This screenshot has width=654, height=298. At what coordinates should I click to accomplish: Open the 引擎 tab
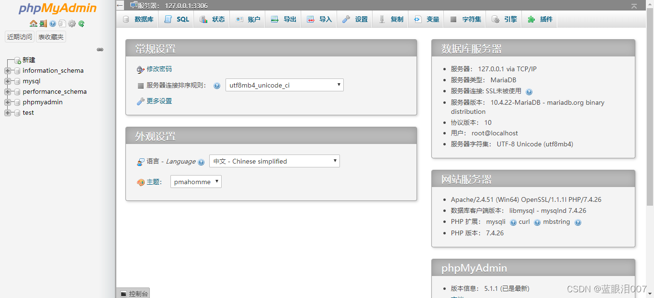point(504,19)
